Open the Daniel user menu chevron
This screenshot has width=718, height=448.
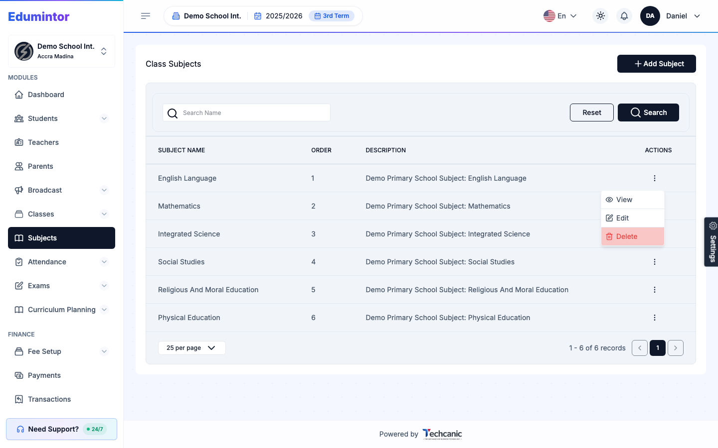[697, 16]
